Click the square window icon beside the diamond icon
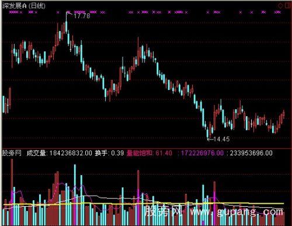 coord(288,5)
